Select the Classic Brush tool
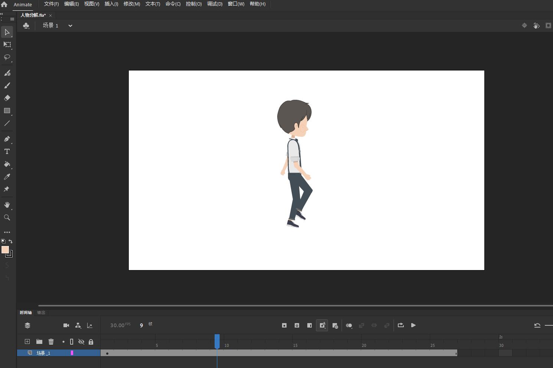The width and height of the screenshot is (553, 368). click(7, 86)
